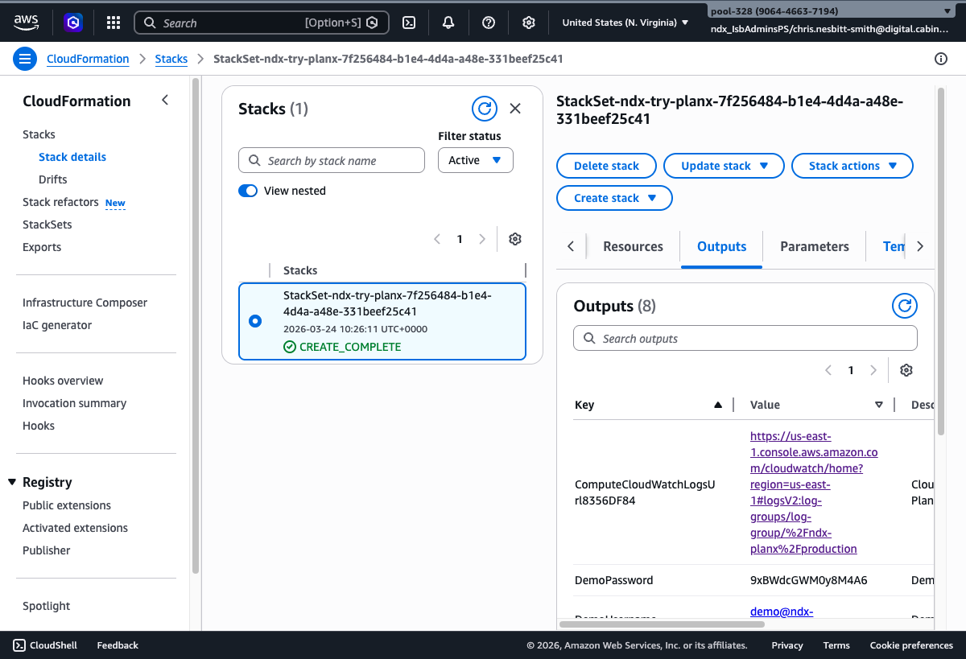Select the StackSet-ndx-try-planx stack radio button

[254, 320]
